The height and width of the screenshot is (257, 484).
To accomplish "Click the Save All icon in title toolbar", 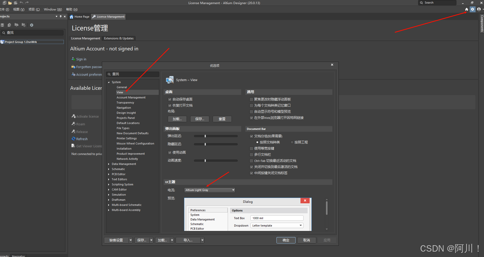I will pos(4,3).
